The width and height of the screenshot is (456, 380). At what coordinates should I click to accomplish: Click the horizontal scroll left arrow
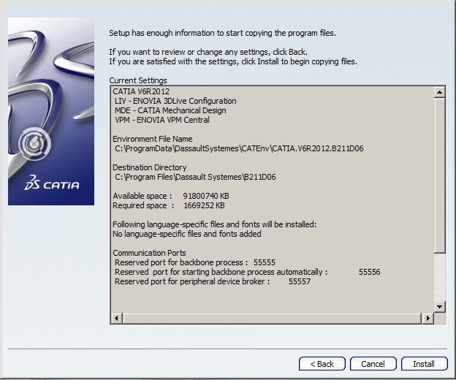pyautogui.click(x=117, y=318)
